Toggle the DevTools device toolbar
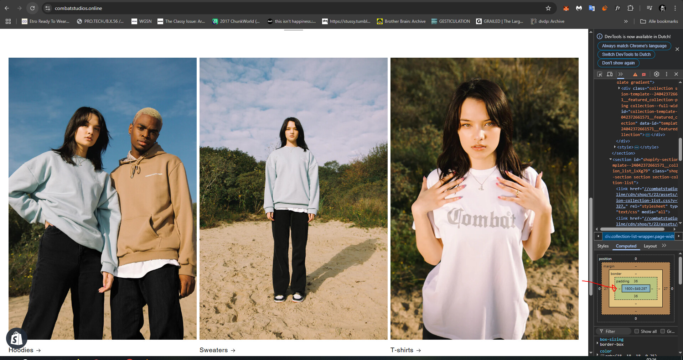Screen dimensions: 683x360 pos(610,74)
